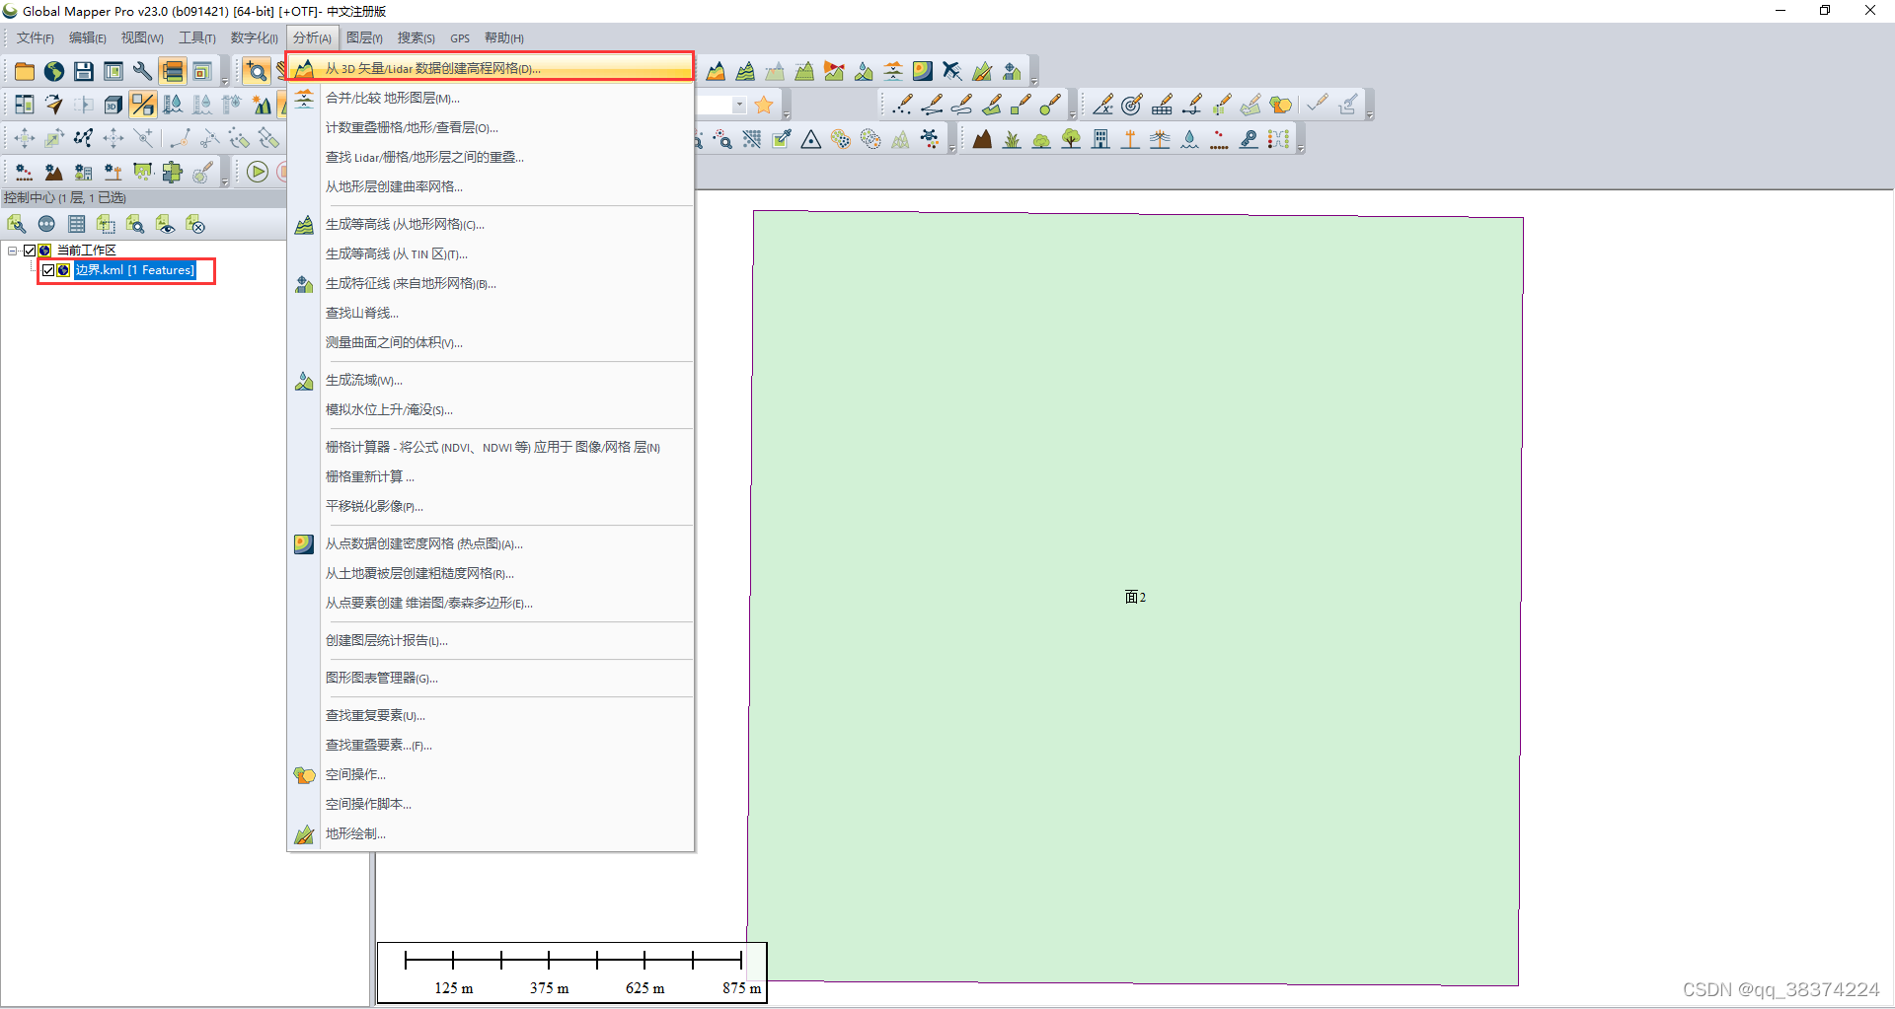Click the green play script button
The width and height of the screenshot is (1895, 1009).
pyautogui.click(x=258, y=172)
